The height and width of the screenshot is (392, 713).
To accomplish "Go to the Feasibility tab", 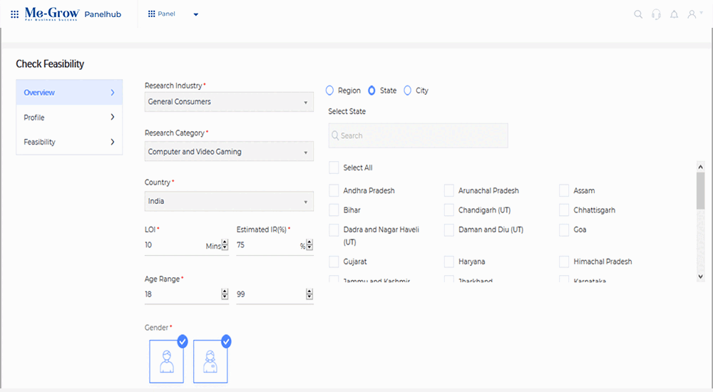I will click(69, 142).
